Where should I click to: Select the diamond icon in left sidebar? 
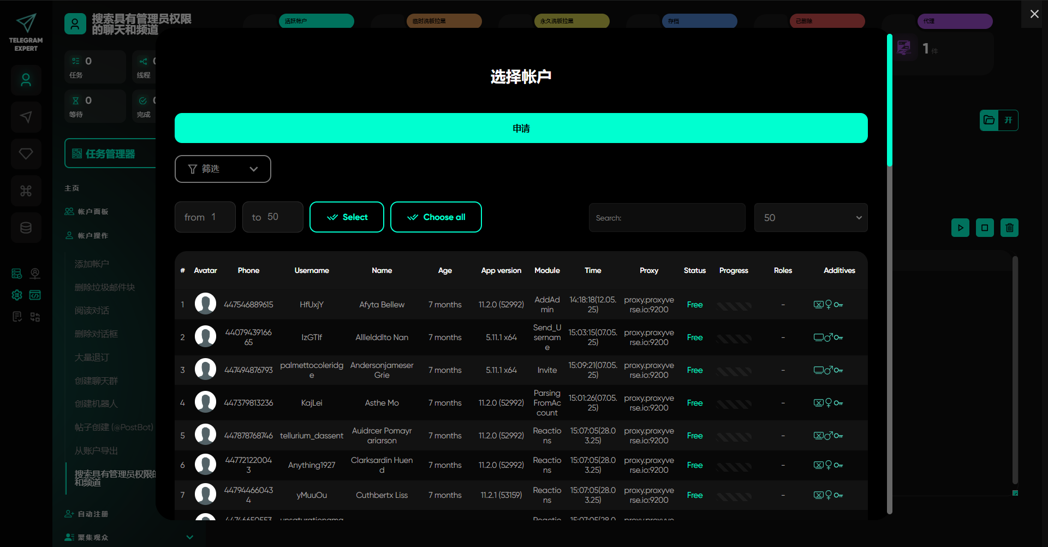(x=26, y=154)
